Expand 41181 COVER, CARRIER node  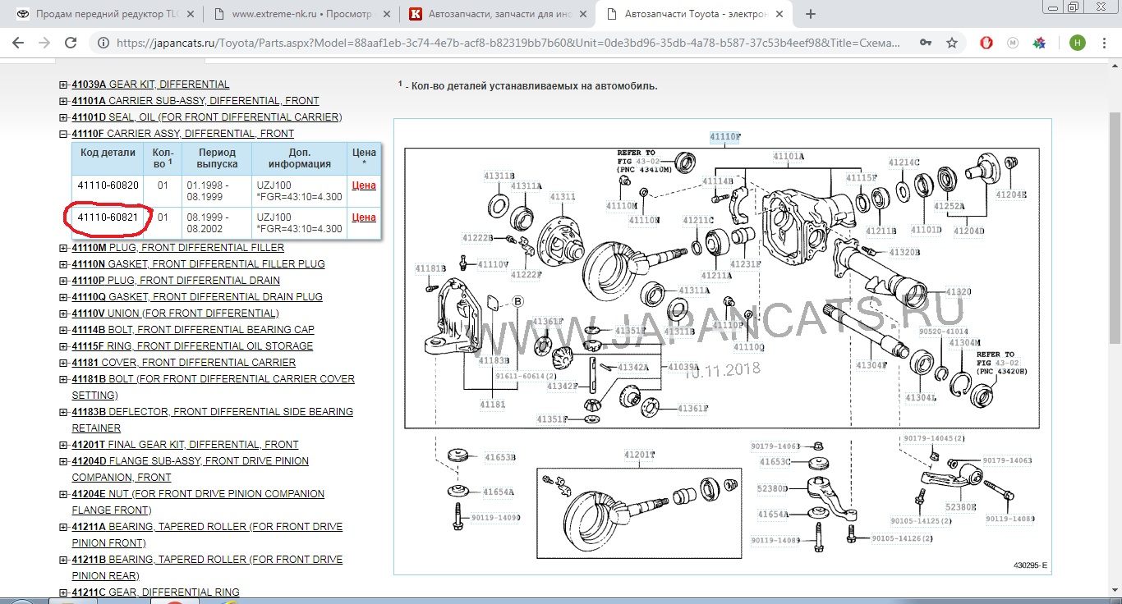(x=63, y=363)
